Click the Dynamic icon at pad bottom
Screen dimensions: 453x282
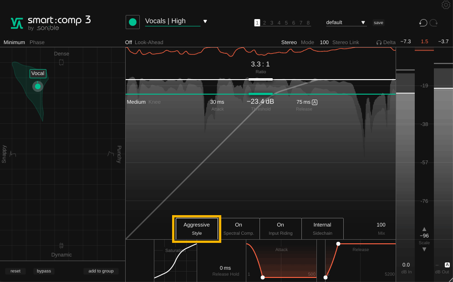click(61, 246)
